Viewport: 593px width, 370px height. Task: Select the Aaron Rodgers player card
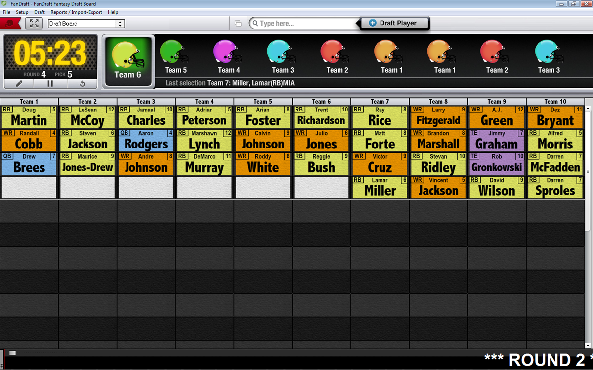click(146, 141)
